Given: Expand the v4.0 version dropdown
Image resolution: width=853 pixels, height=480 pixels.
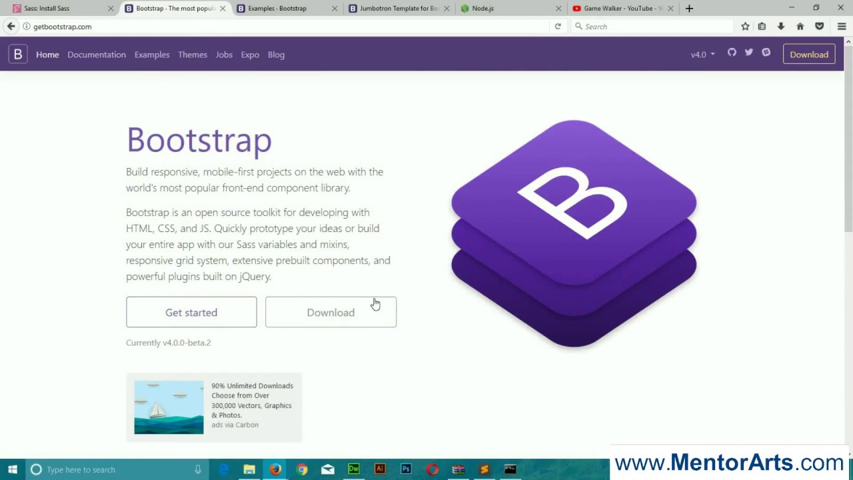Looking at the screenshot, I should [702, 55].
